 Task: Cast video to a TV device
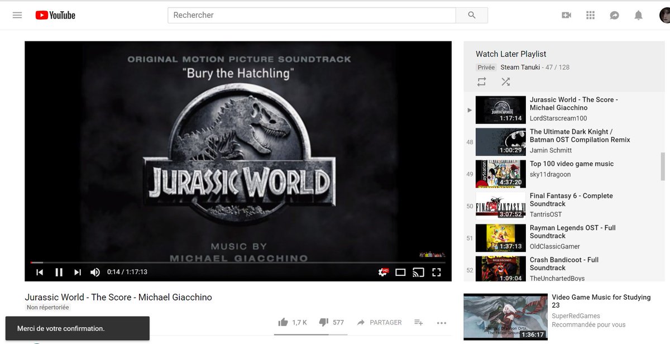pyautogui.click(x=418, y=272)
